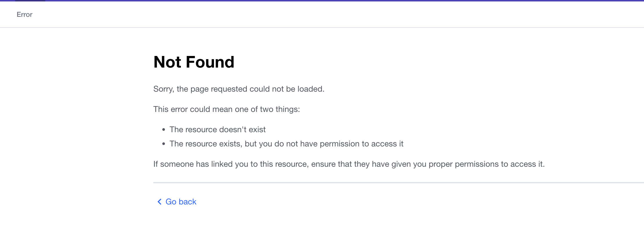Click the resource doesn't exist bullet text

pyautogui.click(x=217, y=130)
